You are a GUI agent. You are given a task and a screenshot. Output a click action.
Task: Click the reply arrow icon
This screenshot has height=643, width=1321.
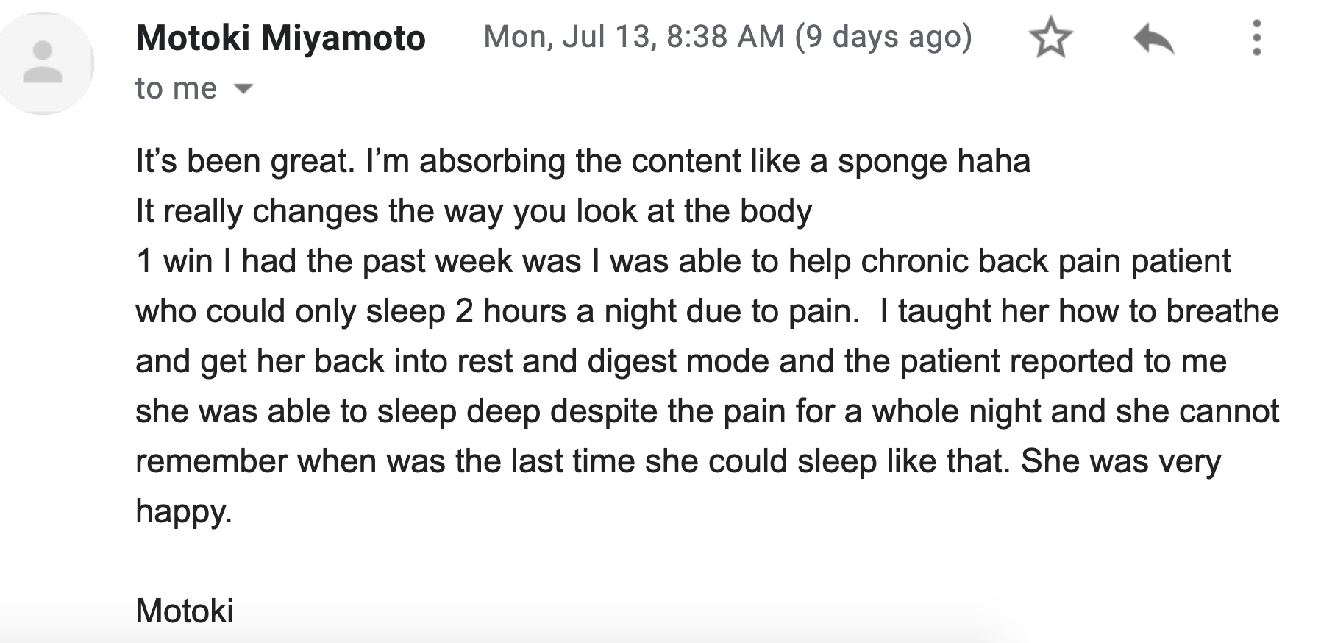1153,38
